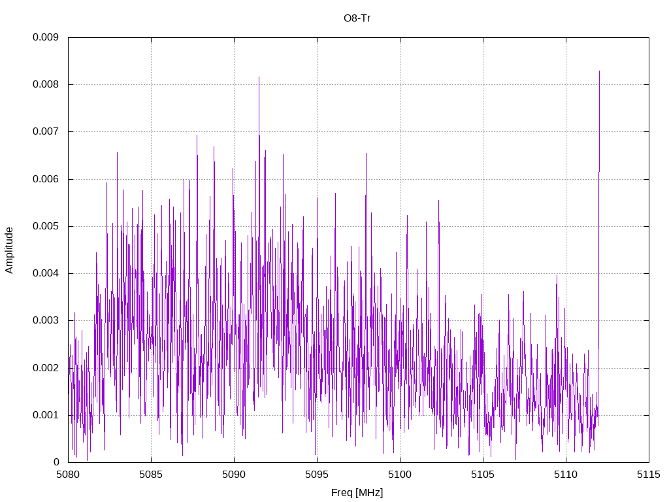Click the 0.008 y-axis tick label

(46, 84)
